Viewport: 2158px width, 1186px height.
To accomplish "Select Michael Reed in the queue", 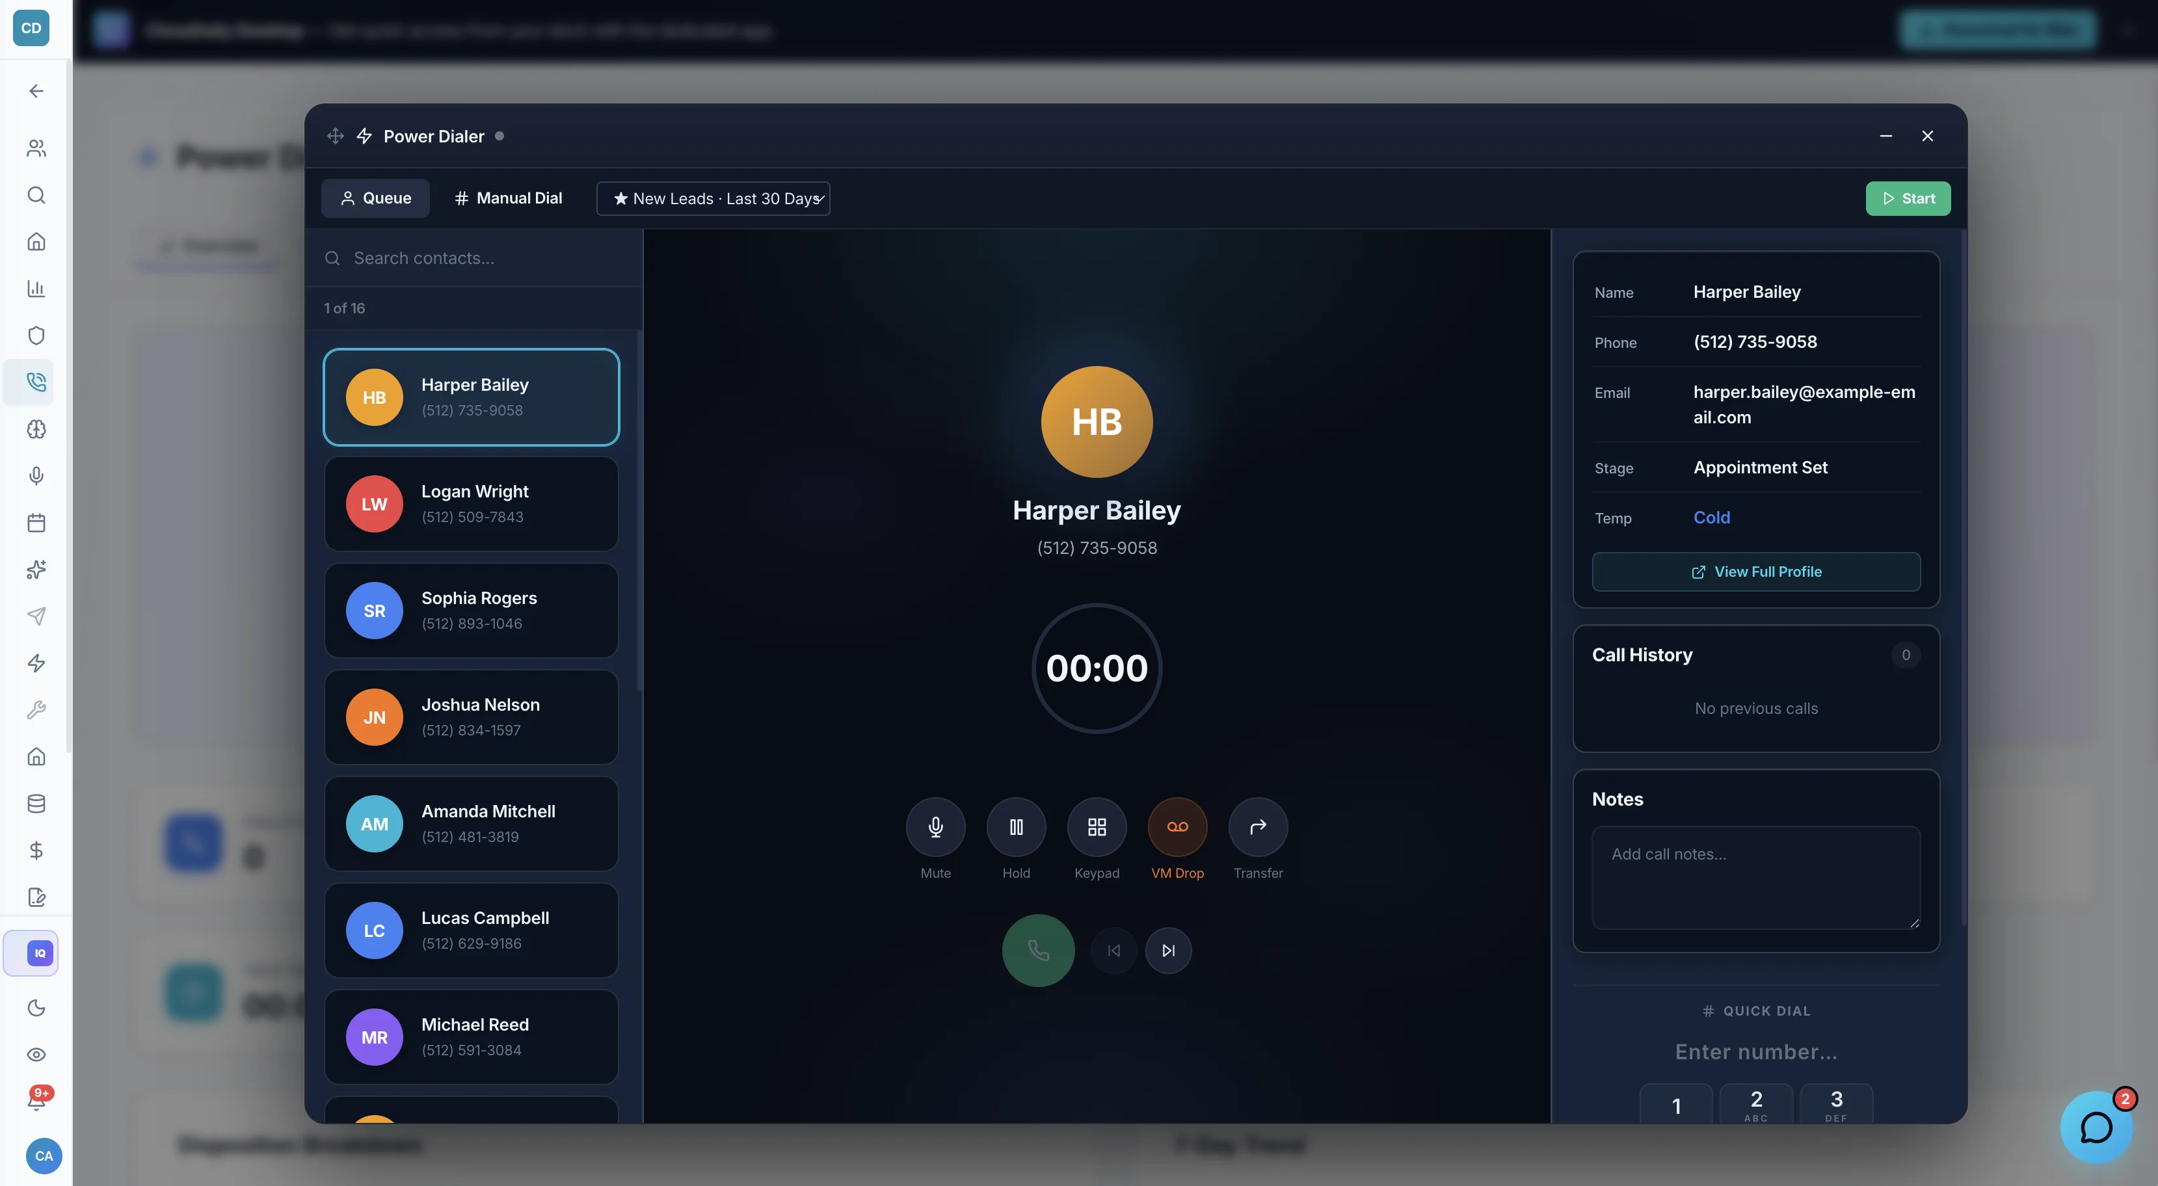I will 472,1037.
